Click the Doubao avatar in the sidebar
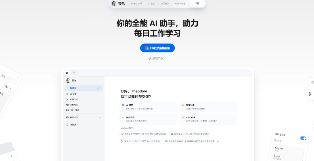This screenshot has height=161, width=314. tap(68, 80)
